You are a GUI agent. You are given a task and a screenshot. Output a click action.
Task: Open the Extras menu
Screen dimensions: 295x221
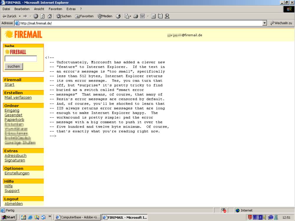(x=71, y=9)
